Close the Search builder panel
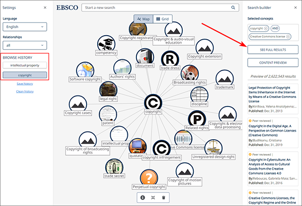This screenshot has height=206, width=302. [295, 8]
